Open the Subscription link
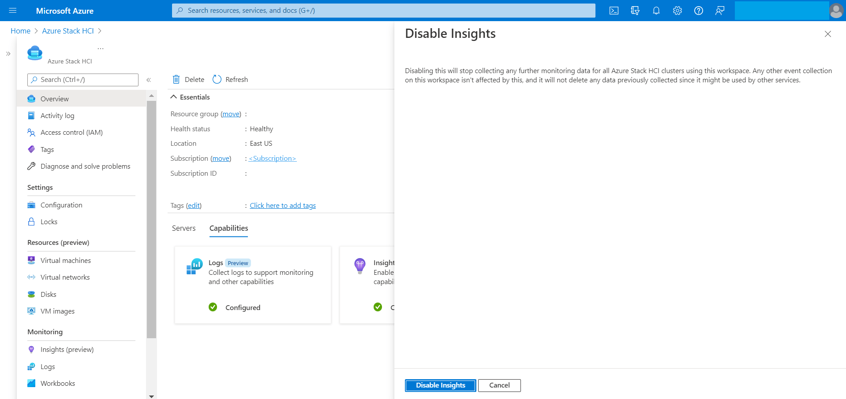846x399 pixels. pos(272,158)
